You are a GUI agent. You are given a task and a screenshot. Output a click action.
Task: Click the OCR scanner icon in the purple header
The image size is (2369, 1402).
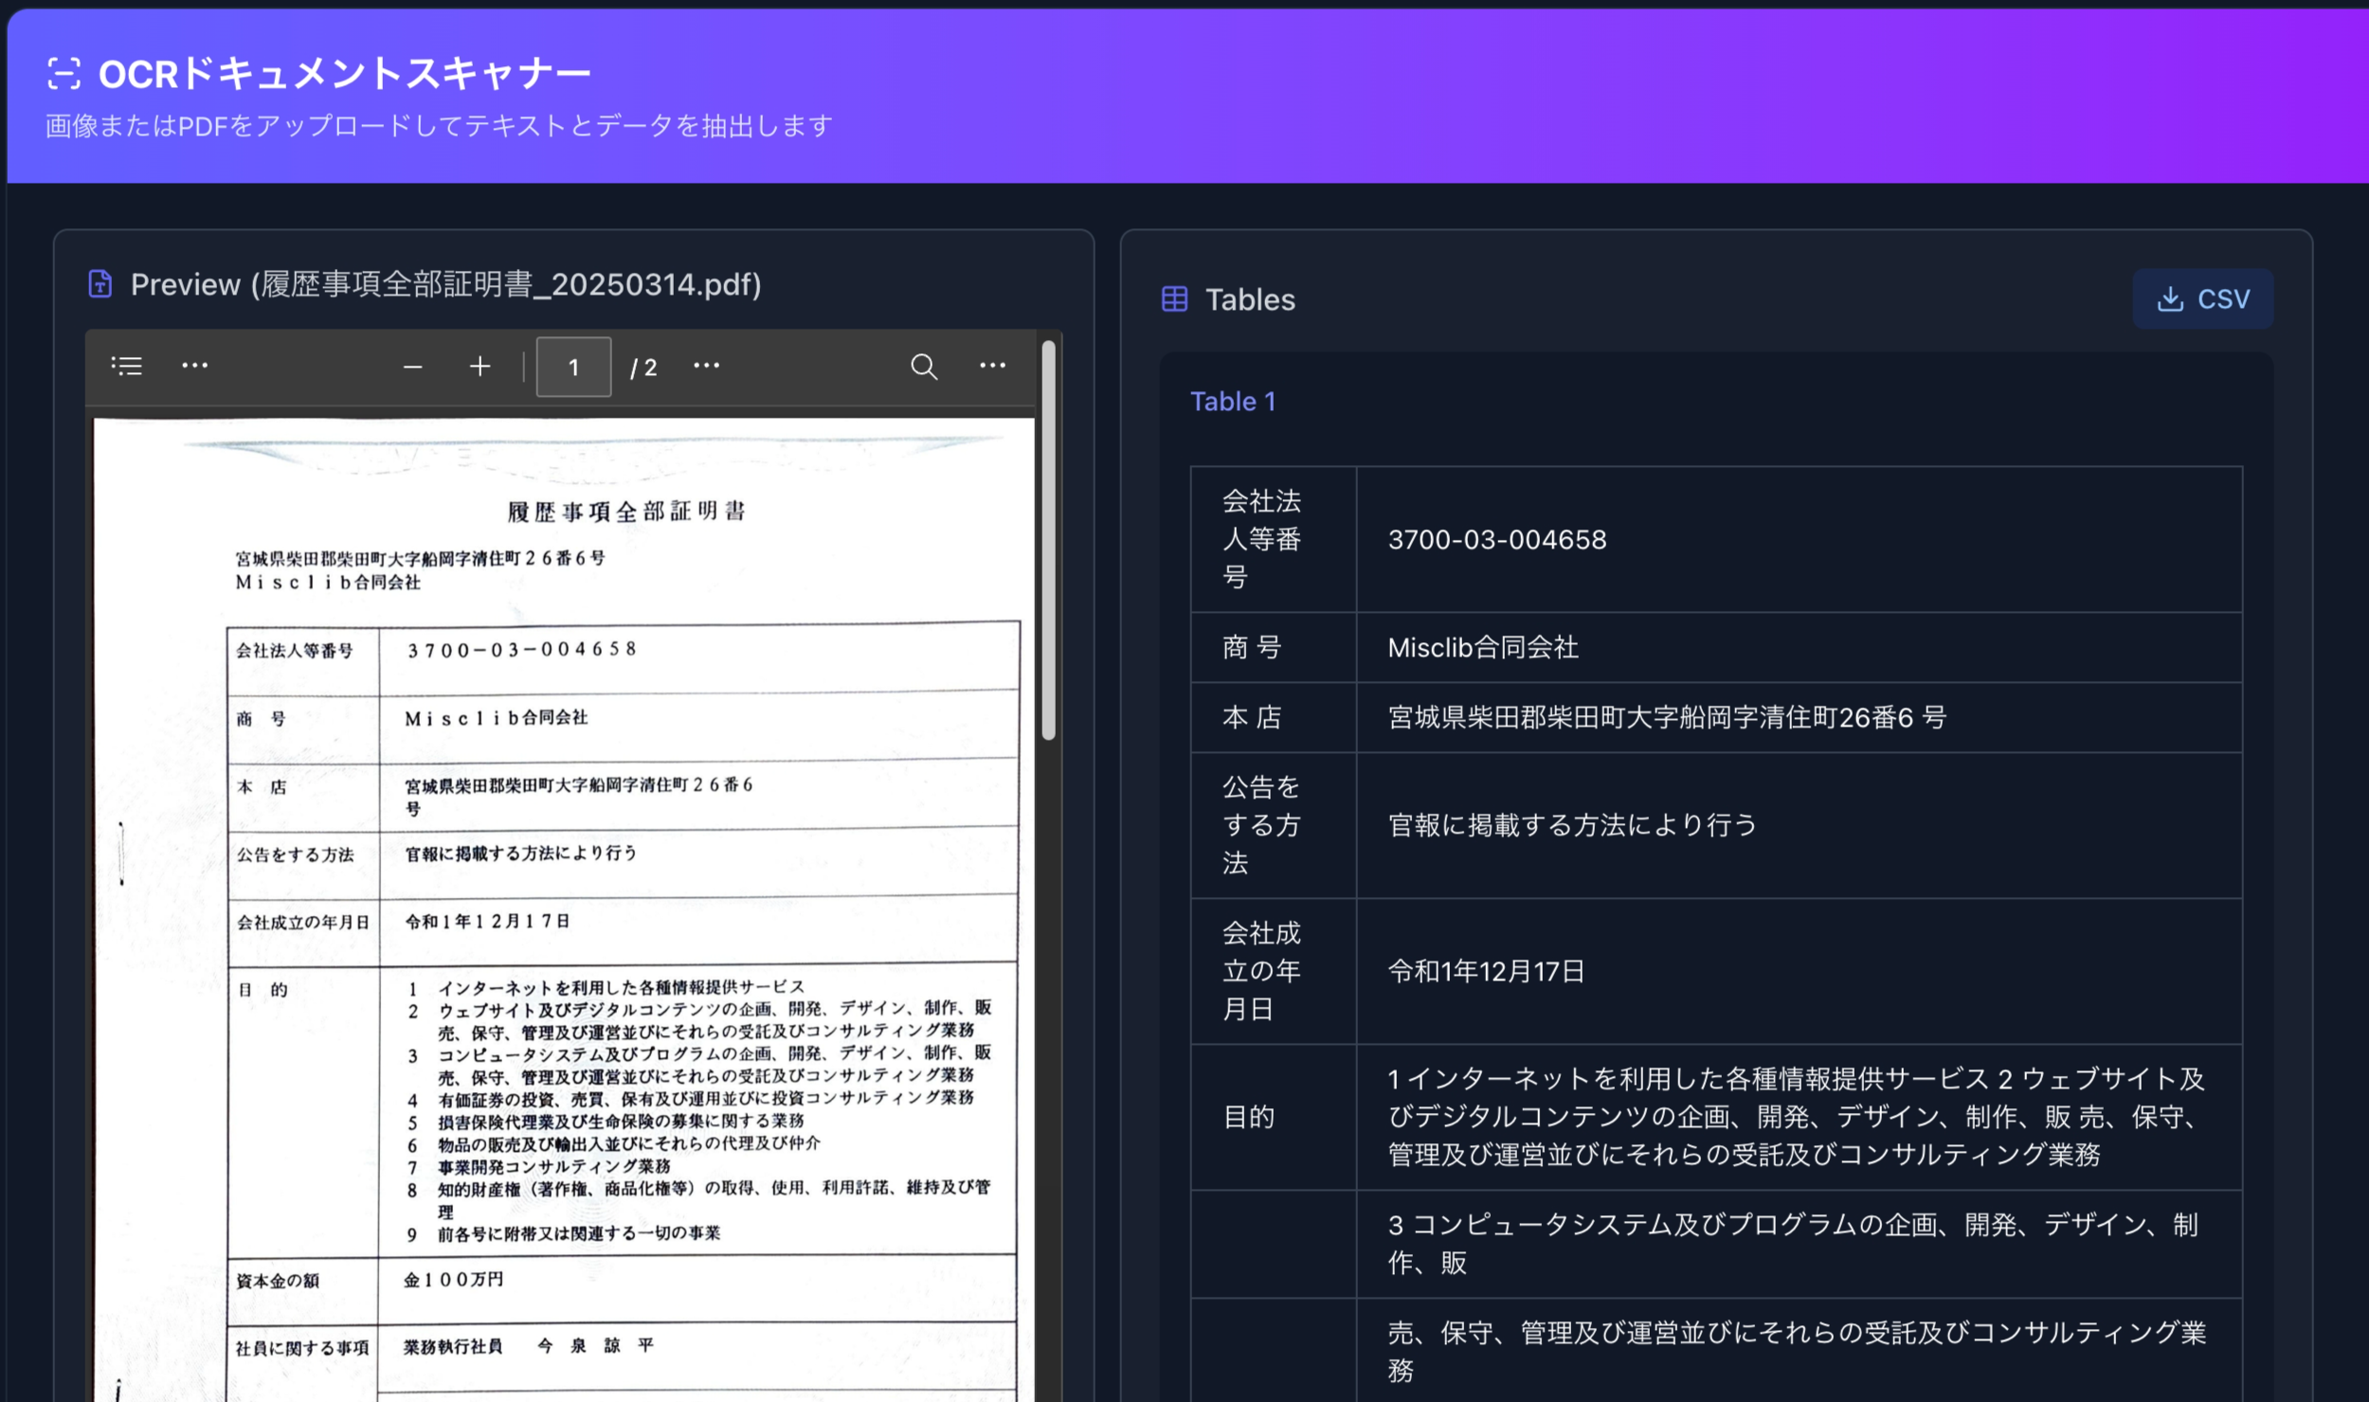[63, 71]
